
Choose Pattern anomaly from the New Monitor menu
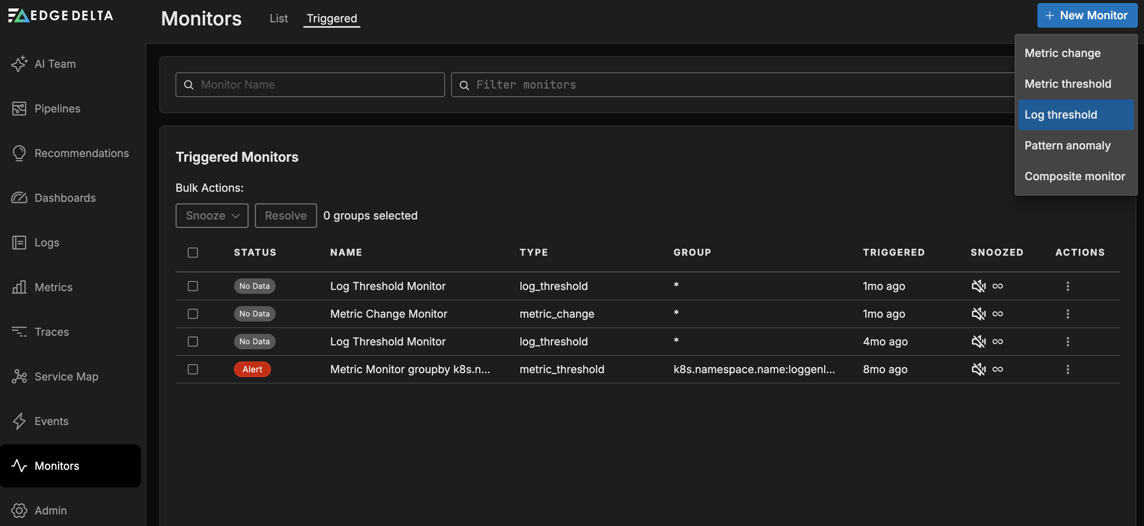(1068, 145)
